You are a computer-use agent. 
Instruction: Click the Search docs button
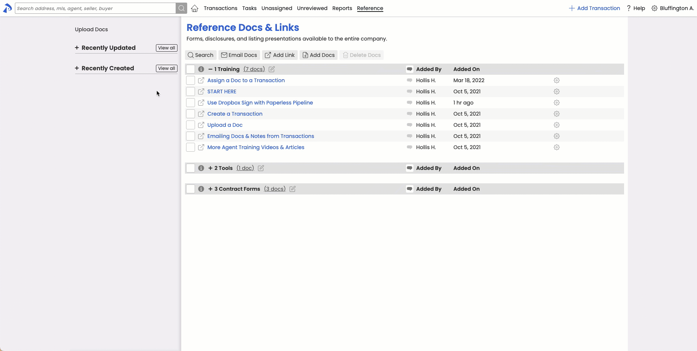pos(201,55)
